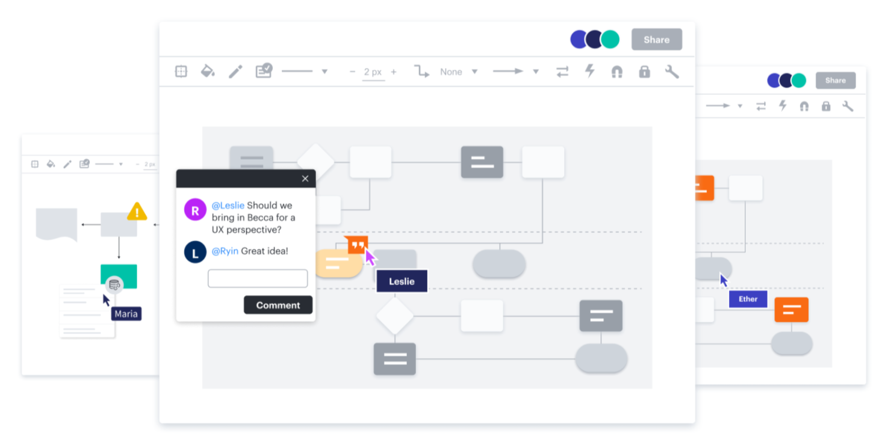This screenshot has height=445, width=891.
Task: Click the orange comment marker on the canvas
Action: 356,244
